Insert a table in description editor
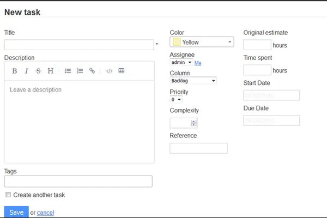The height and width of the screenshot is (218, 327). coord(122,71)
